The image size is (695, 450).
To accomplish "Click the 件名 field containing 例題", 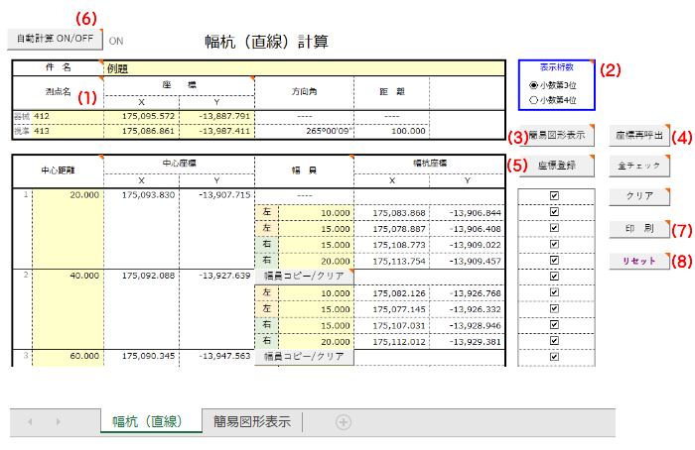I will [x=298, y=68].
